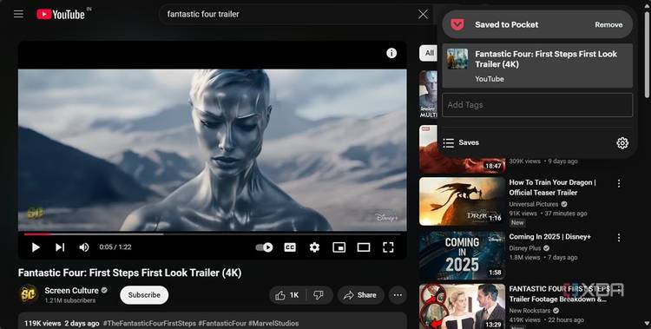Open the video player settings gear
This screenshot has width=651, height=329.
coord(314,247)
